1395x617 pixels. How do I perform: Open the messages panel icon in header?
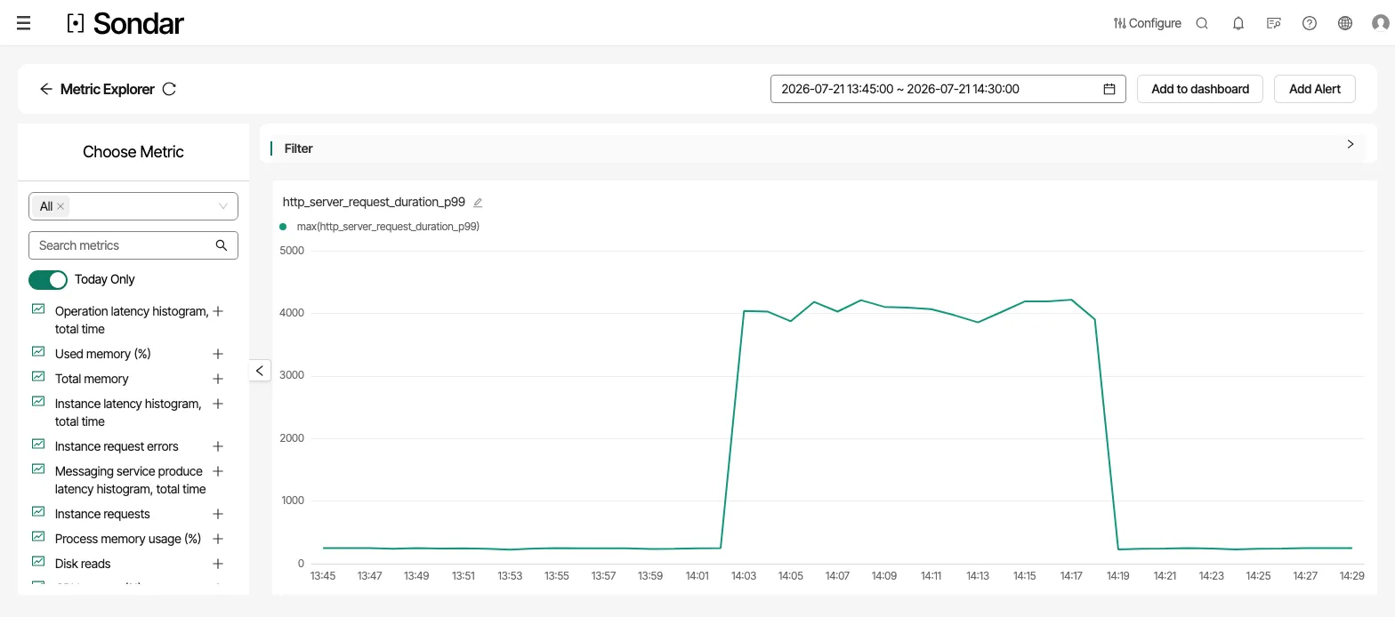pyautogui.click(x=1274, y=23)
